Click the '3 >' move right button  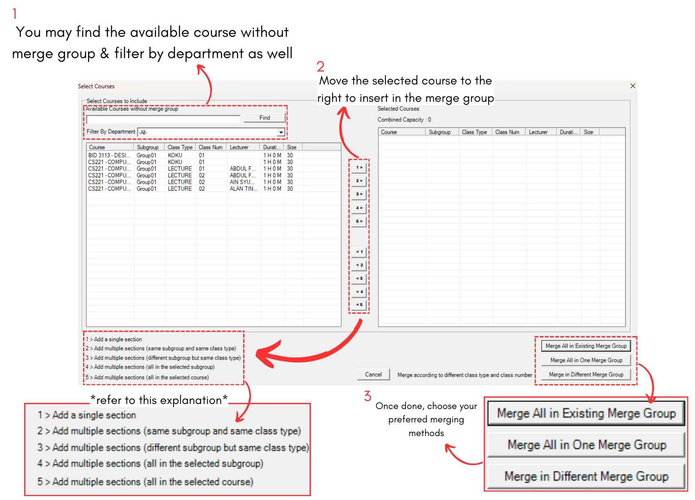click(x=359, y=194)
